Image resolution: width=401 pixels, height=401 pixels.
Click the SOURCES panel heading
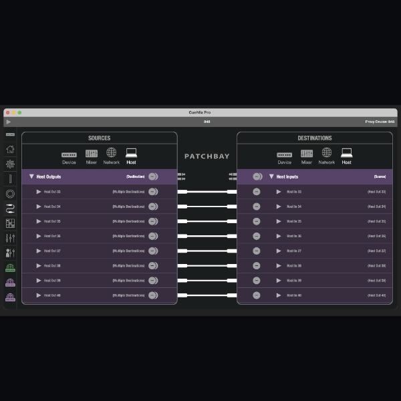[100, 138]
